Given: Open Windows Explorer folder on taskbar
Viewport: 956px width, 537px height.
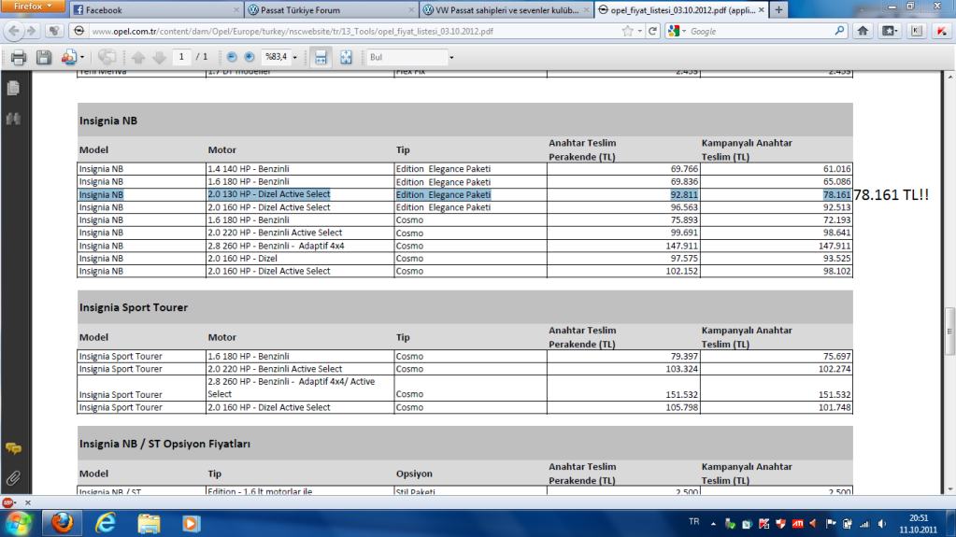Looking at the screenshot, I should click(149, 524).
